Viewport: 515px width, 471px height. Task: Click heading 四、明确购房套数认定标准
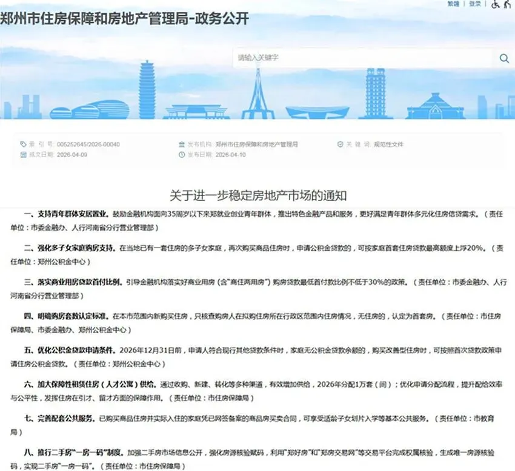coord(67,316)
